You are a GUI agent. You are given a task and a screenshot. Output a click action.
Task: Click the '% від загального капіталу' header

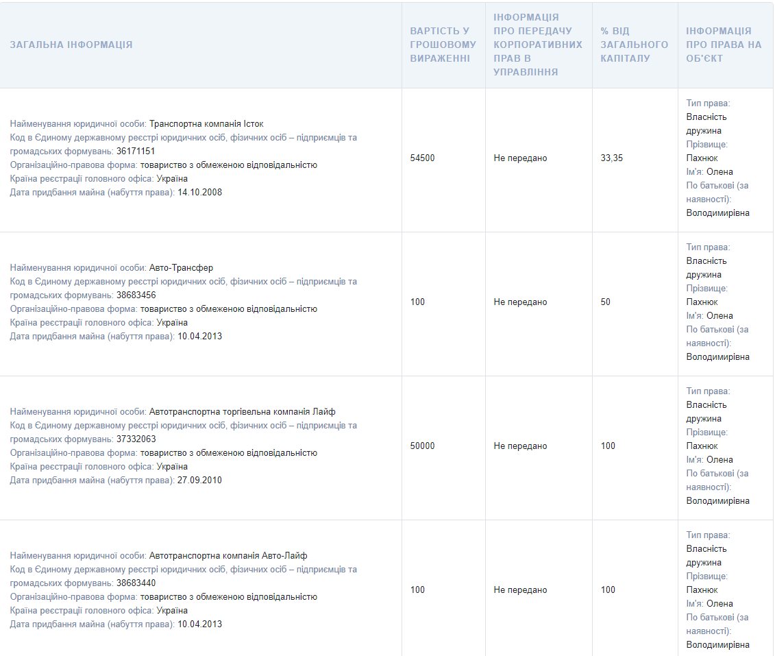[634, 45]
